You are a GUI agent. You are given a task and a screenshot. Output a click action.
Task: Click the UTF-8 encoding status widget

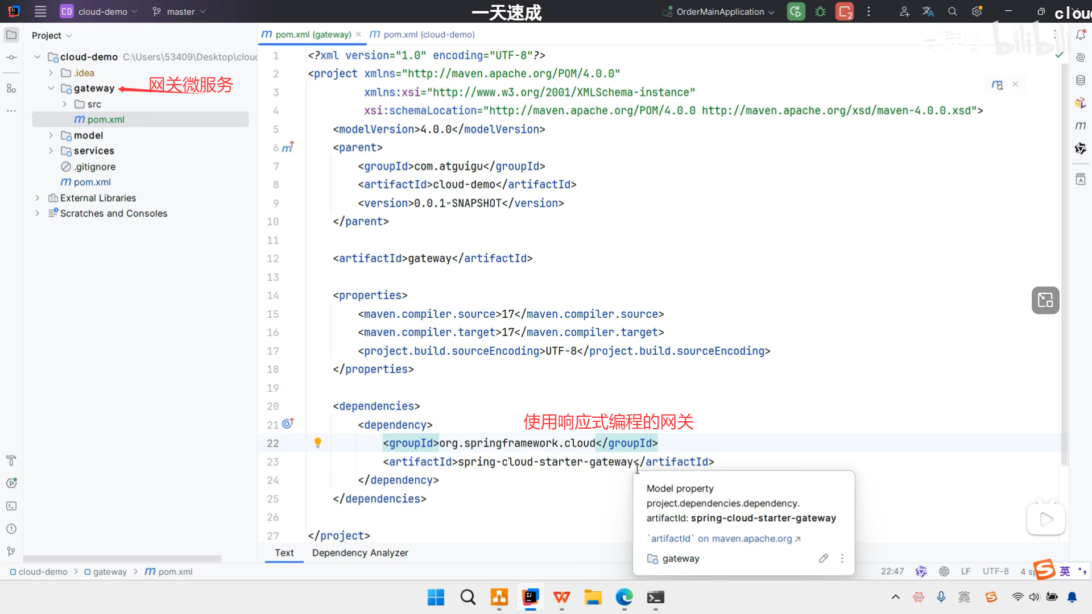[995, 571]
